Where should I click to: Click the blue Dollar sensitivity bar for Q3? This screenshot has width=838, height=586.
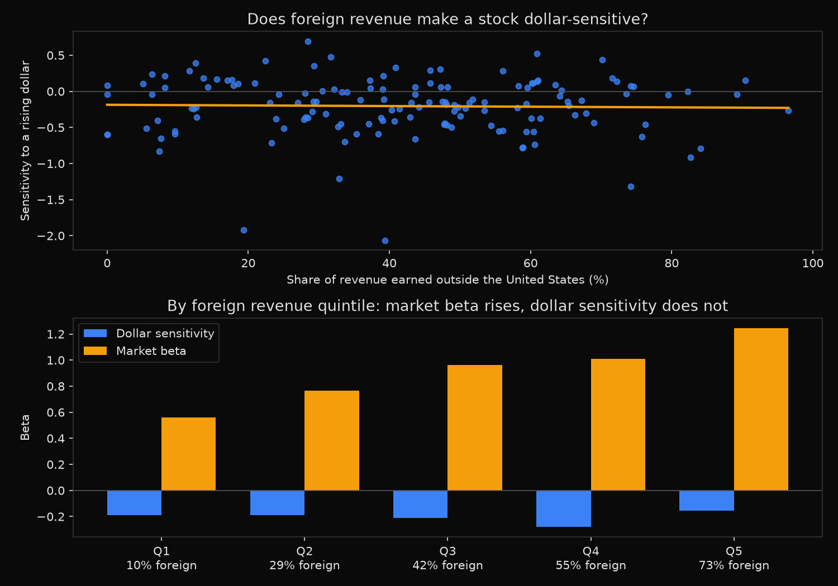[x=420, y=504]
